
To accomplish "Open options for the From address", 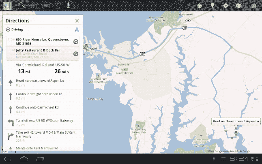I will coord(76,42).
